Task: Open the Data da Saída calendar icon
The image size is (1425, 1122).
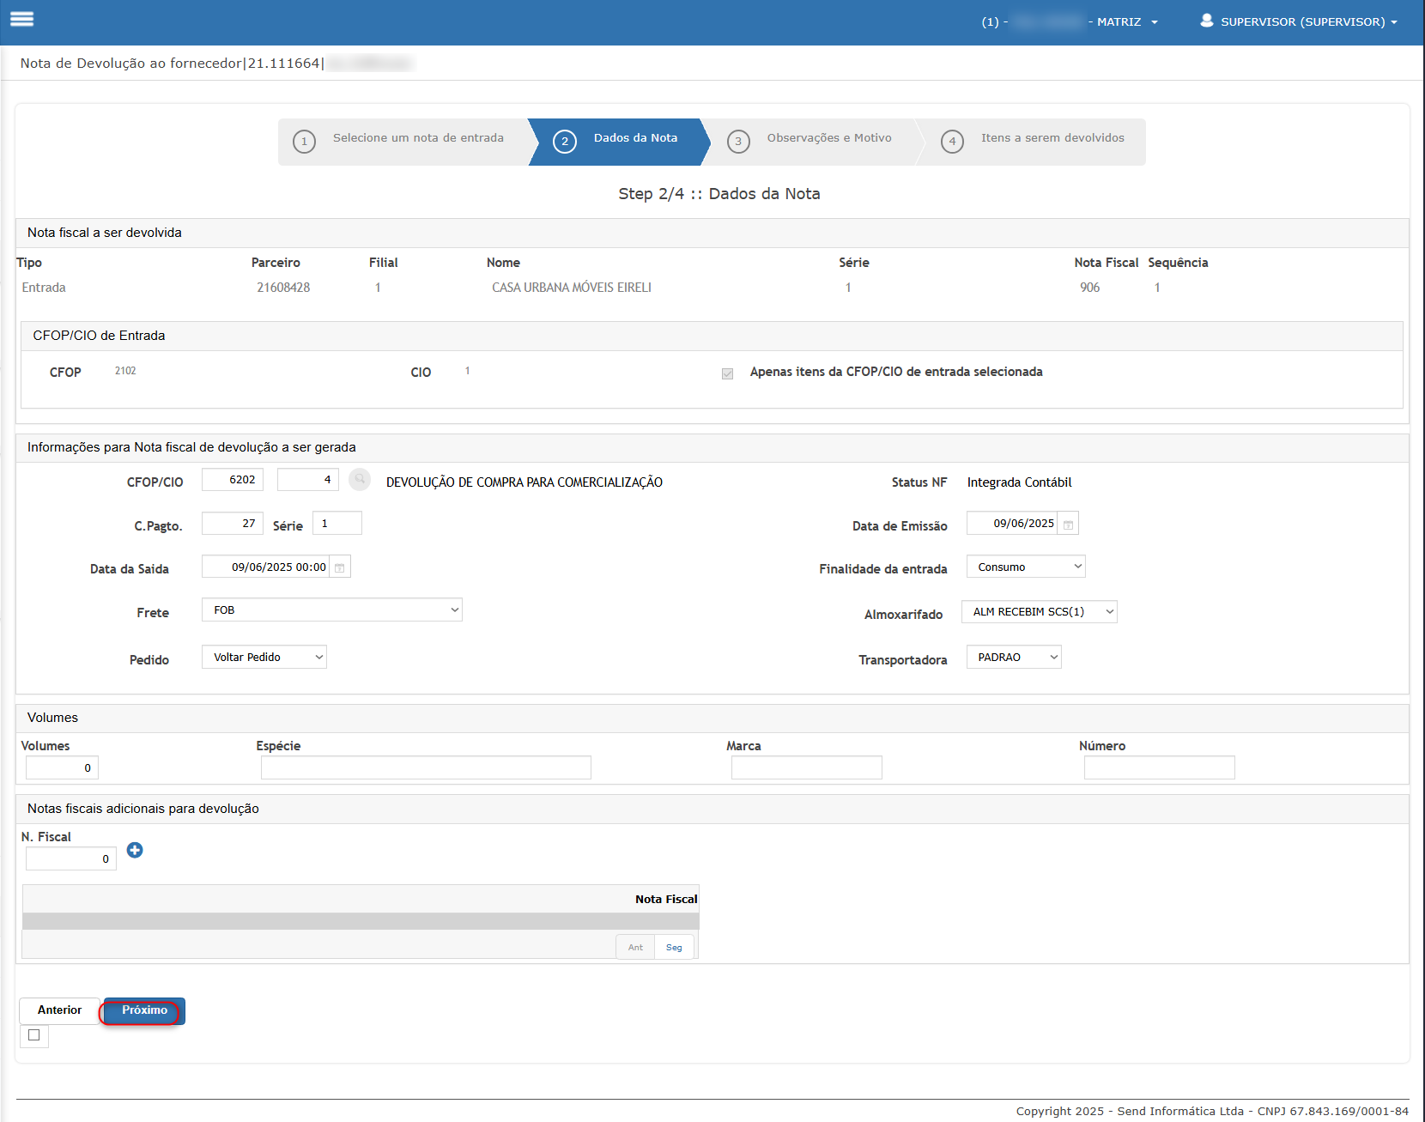Action: tap(340, 567)
